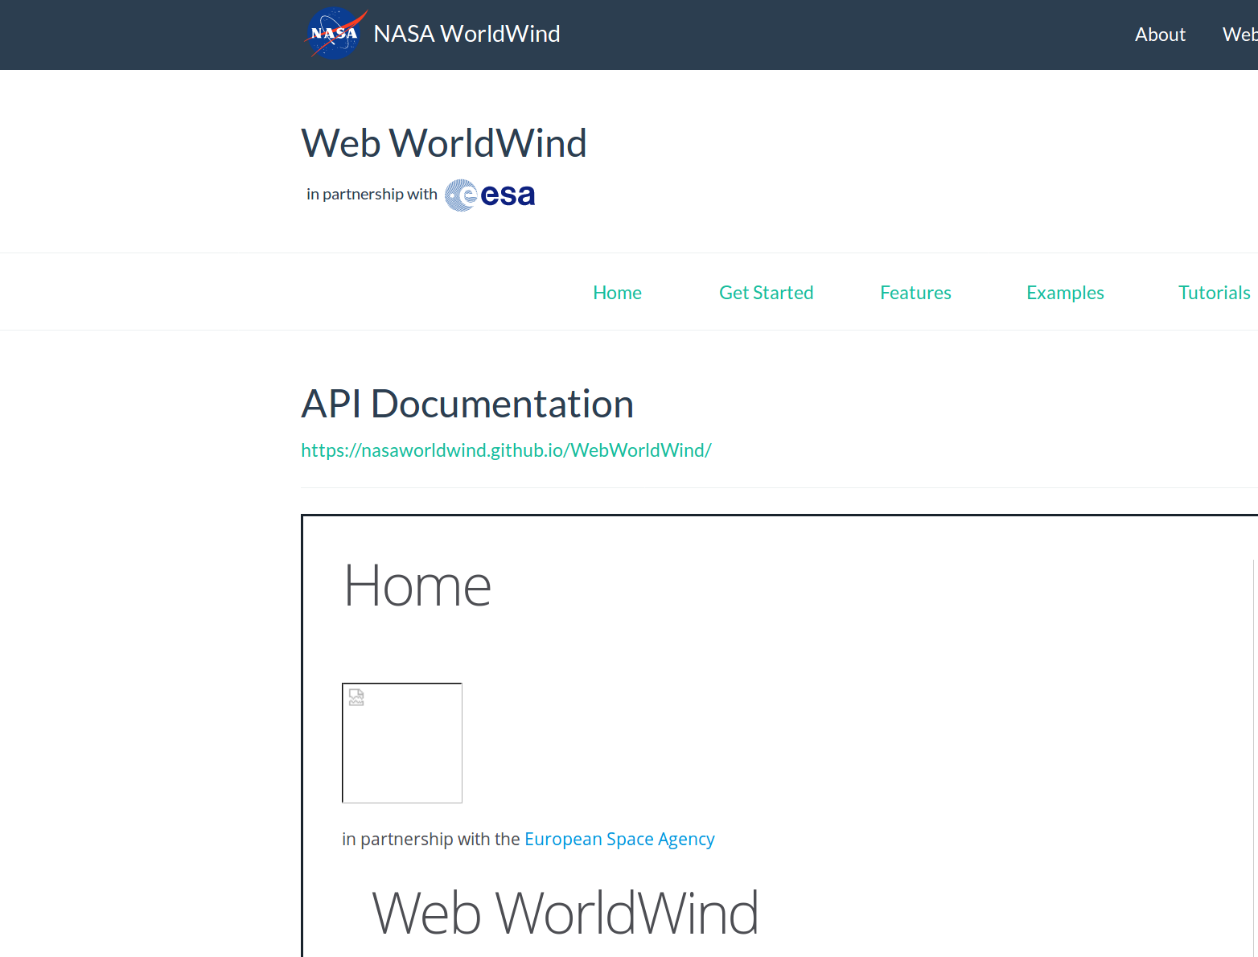The height and width of the screenshot is (957, 1258).
Task: Click the API Documentation heading
Action: pos(467,404)
